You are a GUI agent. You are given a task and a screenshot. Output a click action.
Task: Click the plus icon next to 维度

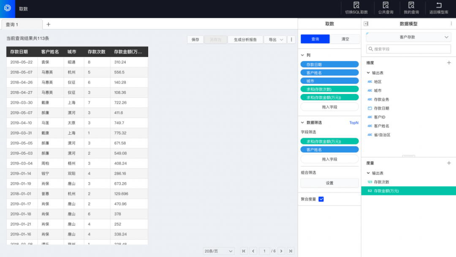coord(449,62)
